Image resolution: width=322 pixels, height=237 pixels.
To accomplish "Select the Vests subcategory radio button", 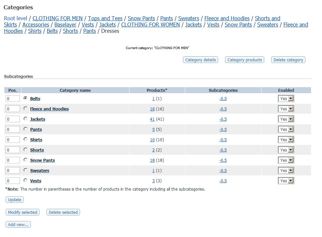I will (x=26, y=180).
